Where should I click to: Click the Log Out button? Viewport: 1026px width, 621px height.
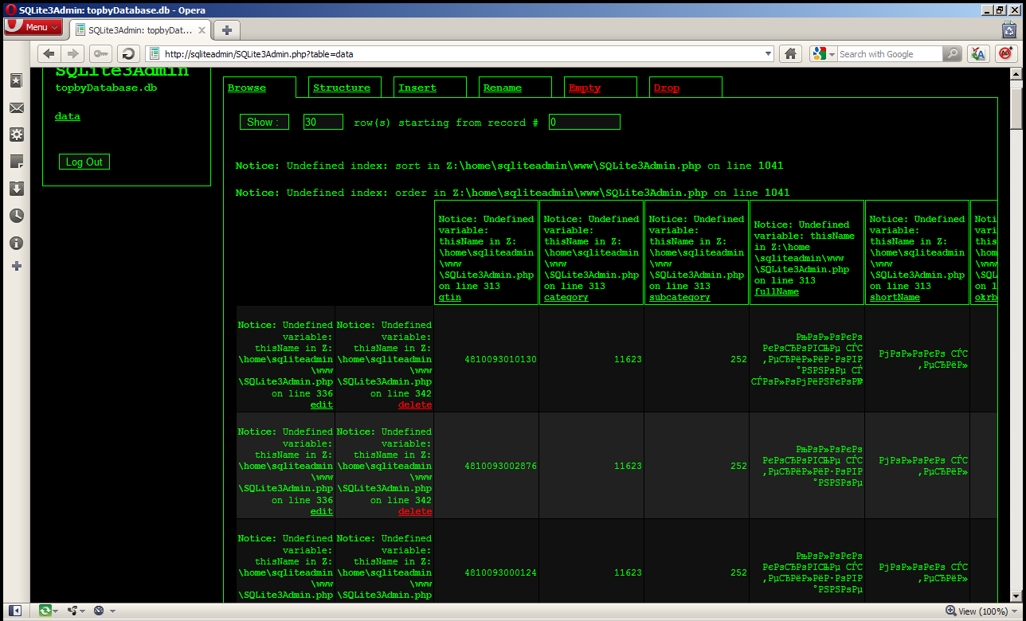84,162
